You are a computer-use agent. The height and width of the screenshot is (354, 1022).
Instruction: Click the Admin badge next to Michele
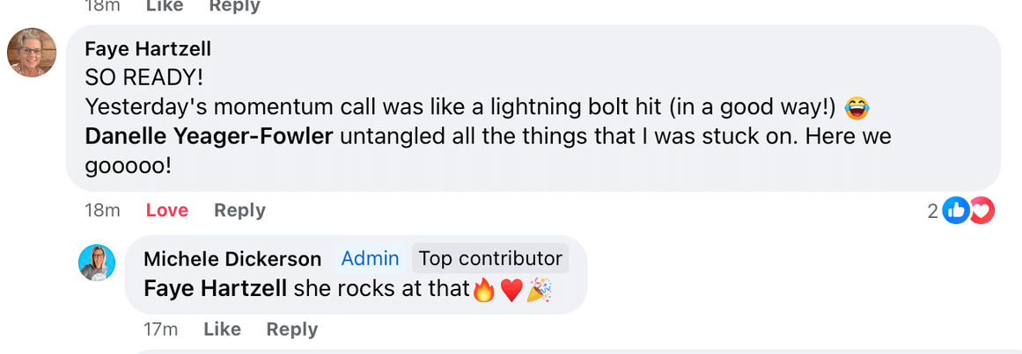click(370, 258)
